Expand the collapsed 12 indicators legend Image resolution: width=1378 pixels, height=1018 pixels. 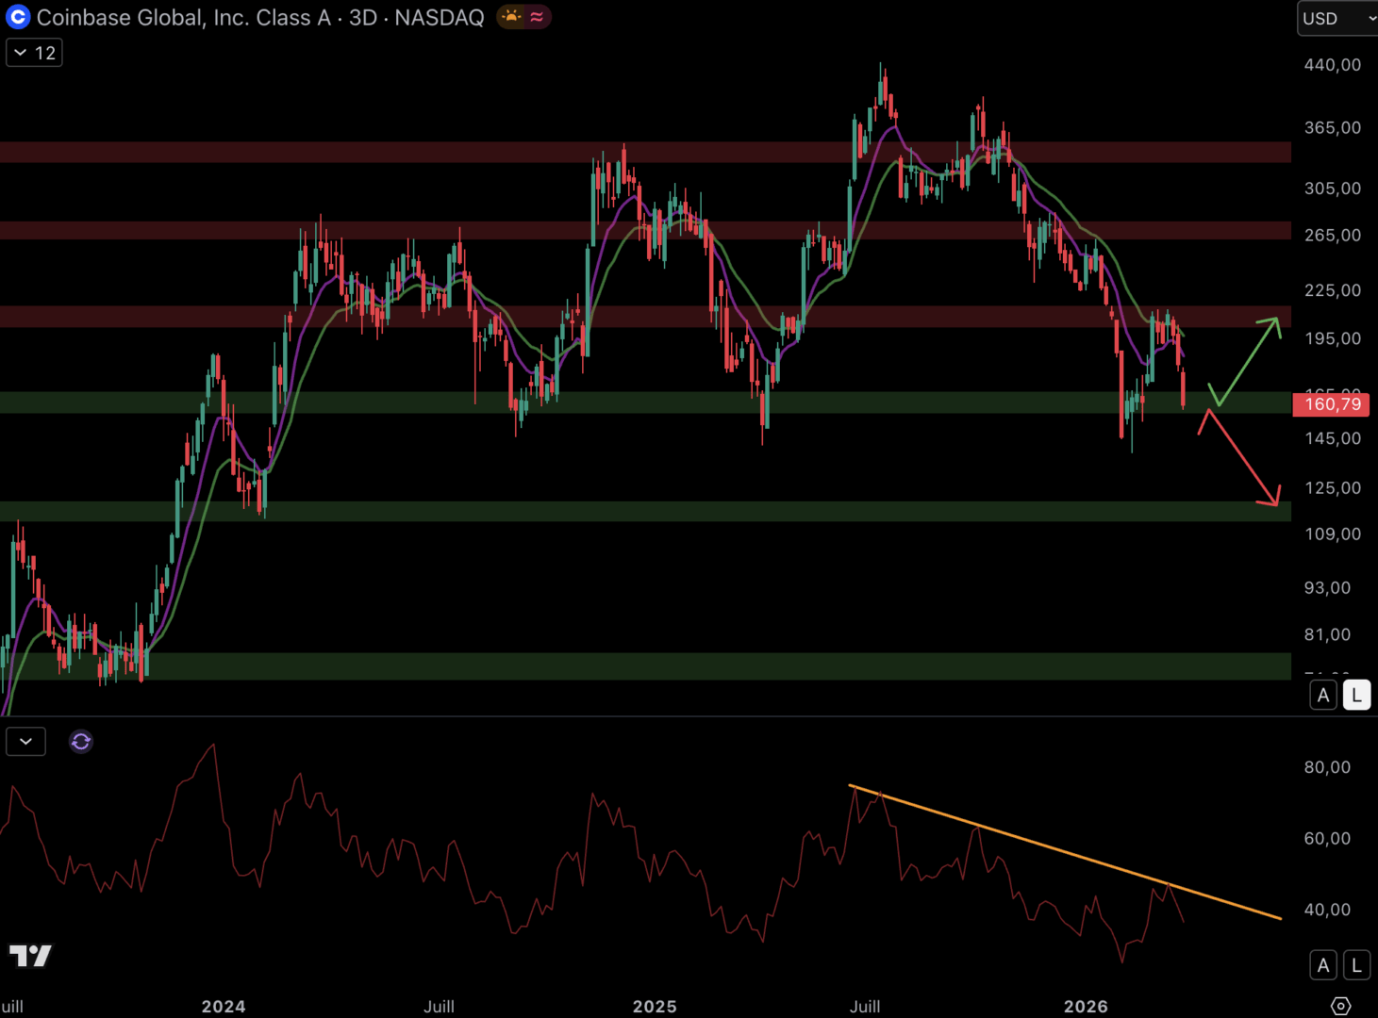(34, 53)
